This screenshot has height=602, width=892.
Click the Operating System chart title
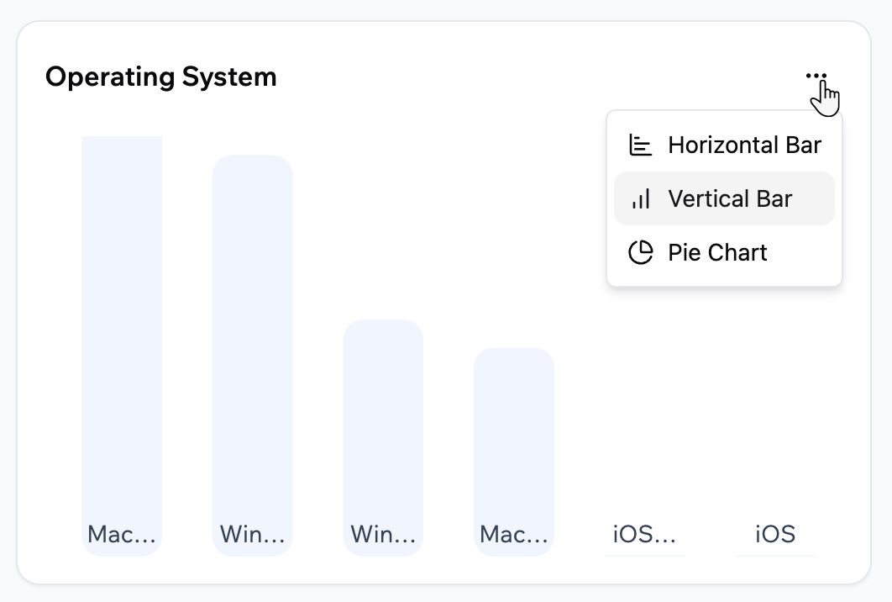coord(162,77)
